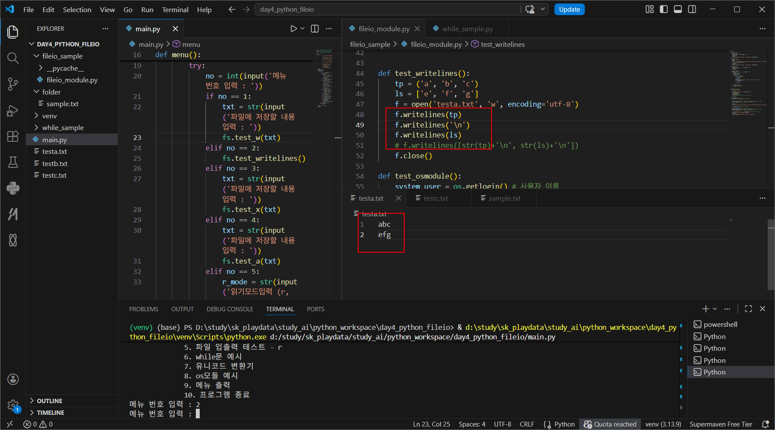Switch to the PROBLEMS panel tab
The width and height of the screenshot is (775, 430).
[x=144, y=309]
